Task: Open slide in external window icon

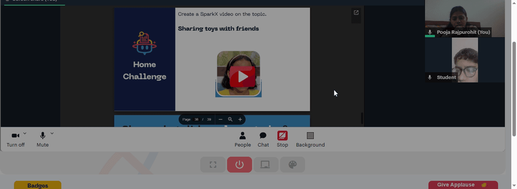Action: click(x=356, y=12)
